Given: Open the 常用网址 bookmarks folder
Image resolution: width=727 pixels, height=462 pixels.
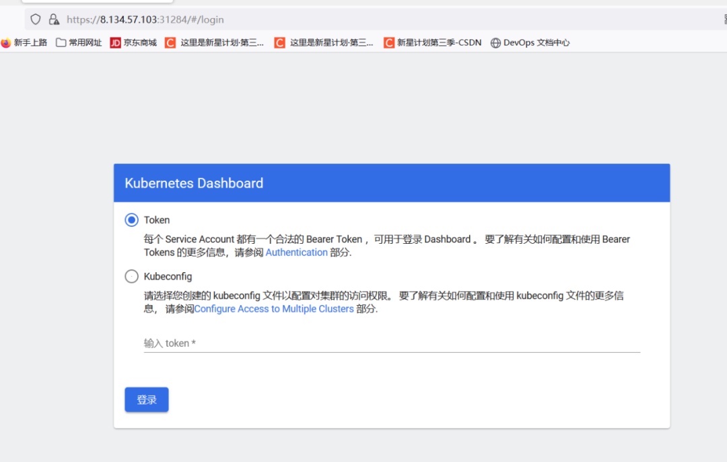Looking at the screenshot, I should [79, 42].
